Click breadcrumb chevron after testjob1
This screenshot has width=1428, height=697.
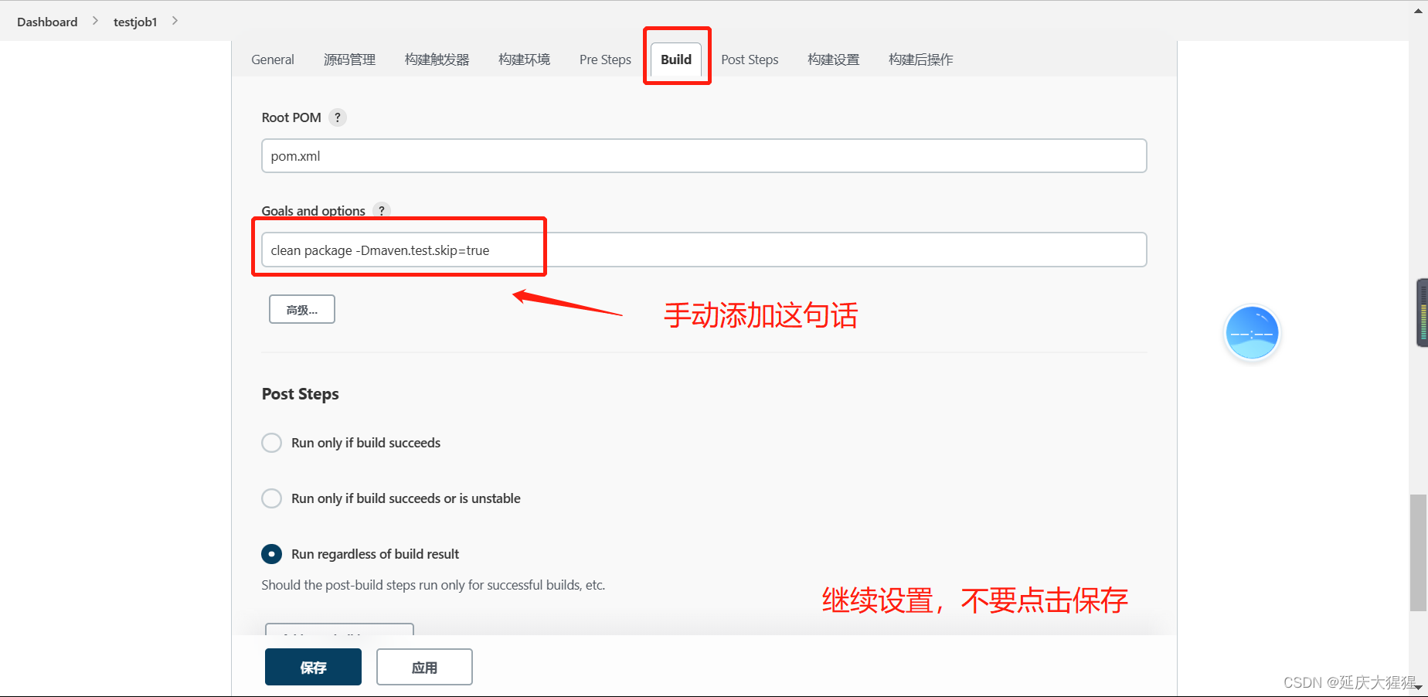coord(175,21)
